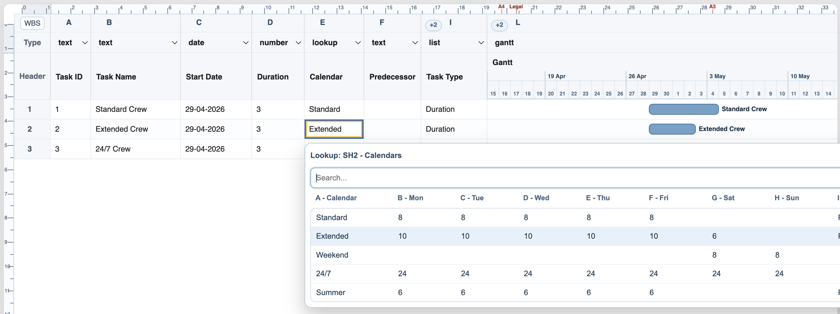Click Task Name cell '24/7 Crew'
The width and height of the screenshot is (840, 314).
point(135,149)
